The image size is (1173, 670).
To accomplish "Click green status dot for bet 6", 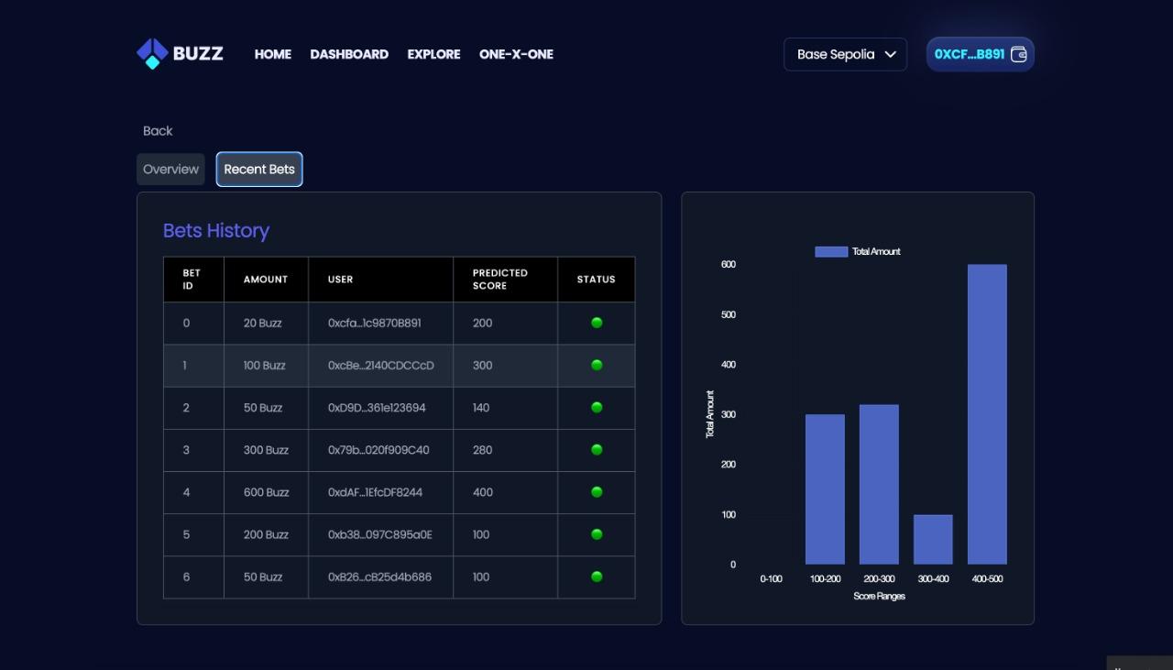I will pos(597,577).
